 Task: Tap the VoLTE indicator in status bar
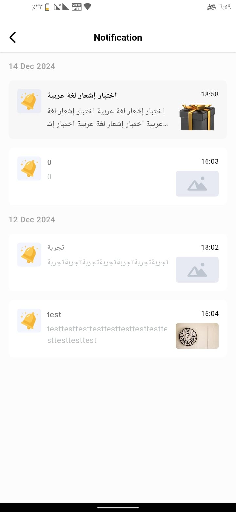point(76,7)
